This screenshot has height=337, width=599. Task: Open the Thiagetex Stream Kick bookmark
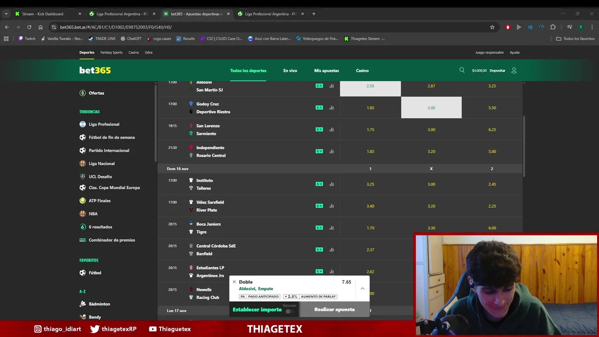[x=365, y=38]
